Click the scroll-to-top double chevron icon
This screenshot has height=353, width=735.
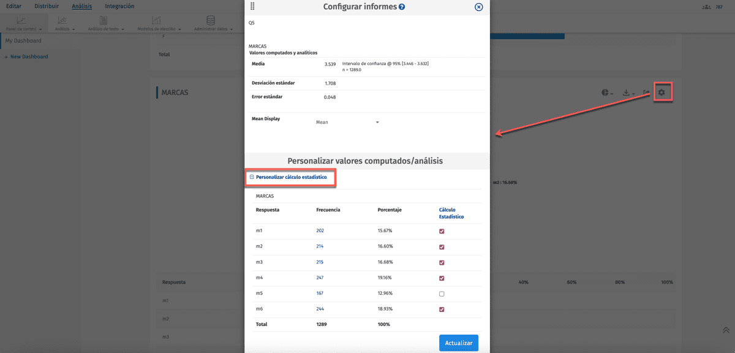point(726,330)
